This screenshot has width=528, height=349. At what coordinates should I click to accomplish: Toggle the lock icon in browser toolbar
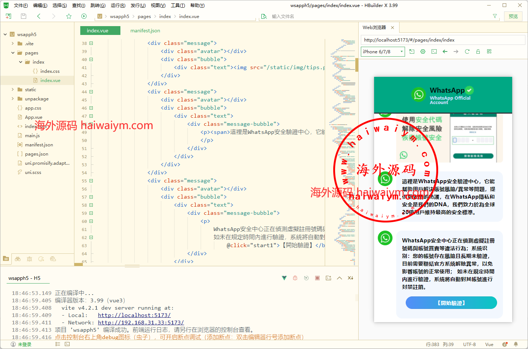pos(478,51)
